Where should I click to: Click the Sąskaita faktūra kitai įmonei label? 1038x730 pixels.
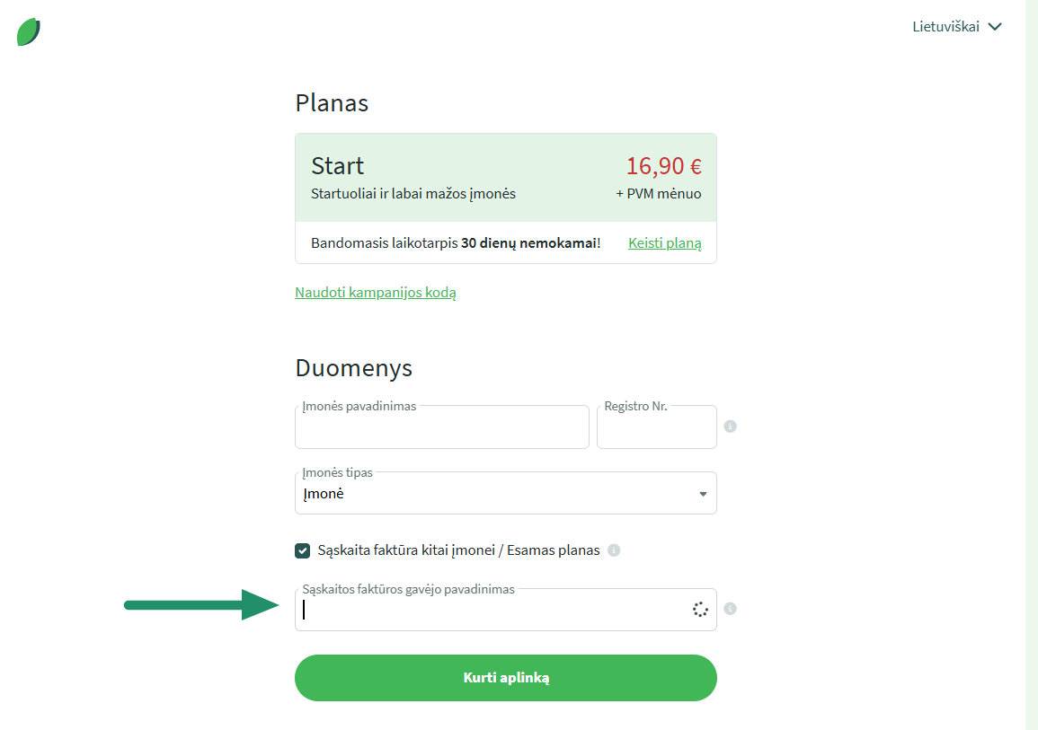458,550
